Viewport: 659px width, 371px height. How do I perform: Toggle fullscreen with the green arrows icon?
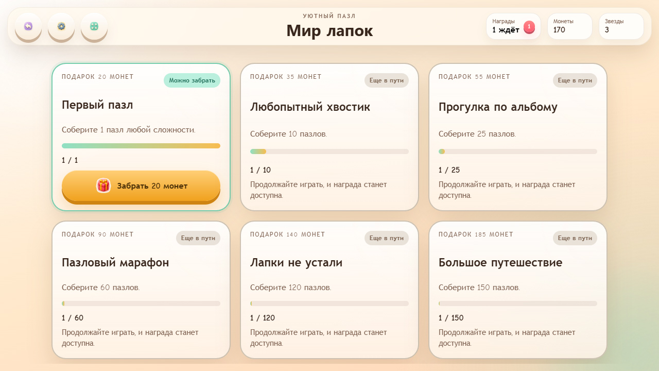[x=94, y=26]
